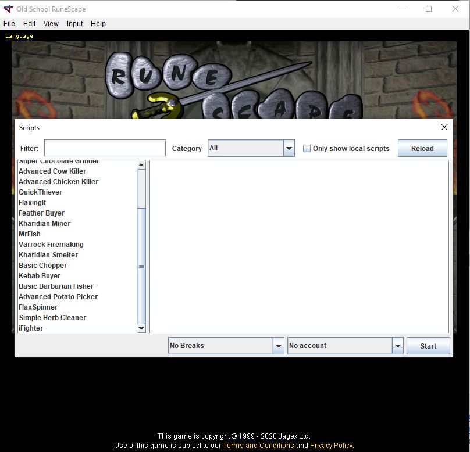470x452 pixels.
Task: Select the Advanced Cow Killer script
Action: [52, 171]
